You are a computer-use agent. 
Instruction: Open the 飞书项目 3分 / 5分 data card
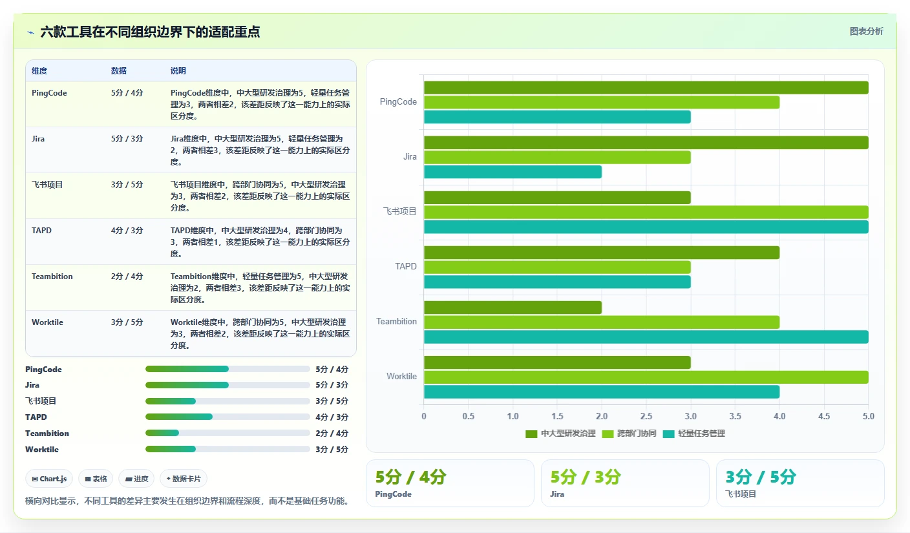point(800,483)
